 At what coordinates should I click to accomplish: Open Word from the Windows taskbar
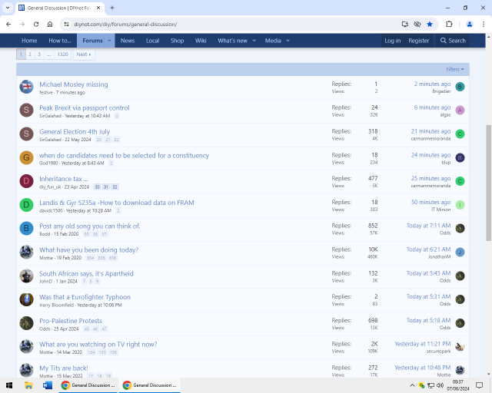pyautogui.click(x=48, y=385)
